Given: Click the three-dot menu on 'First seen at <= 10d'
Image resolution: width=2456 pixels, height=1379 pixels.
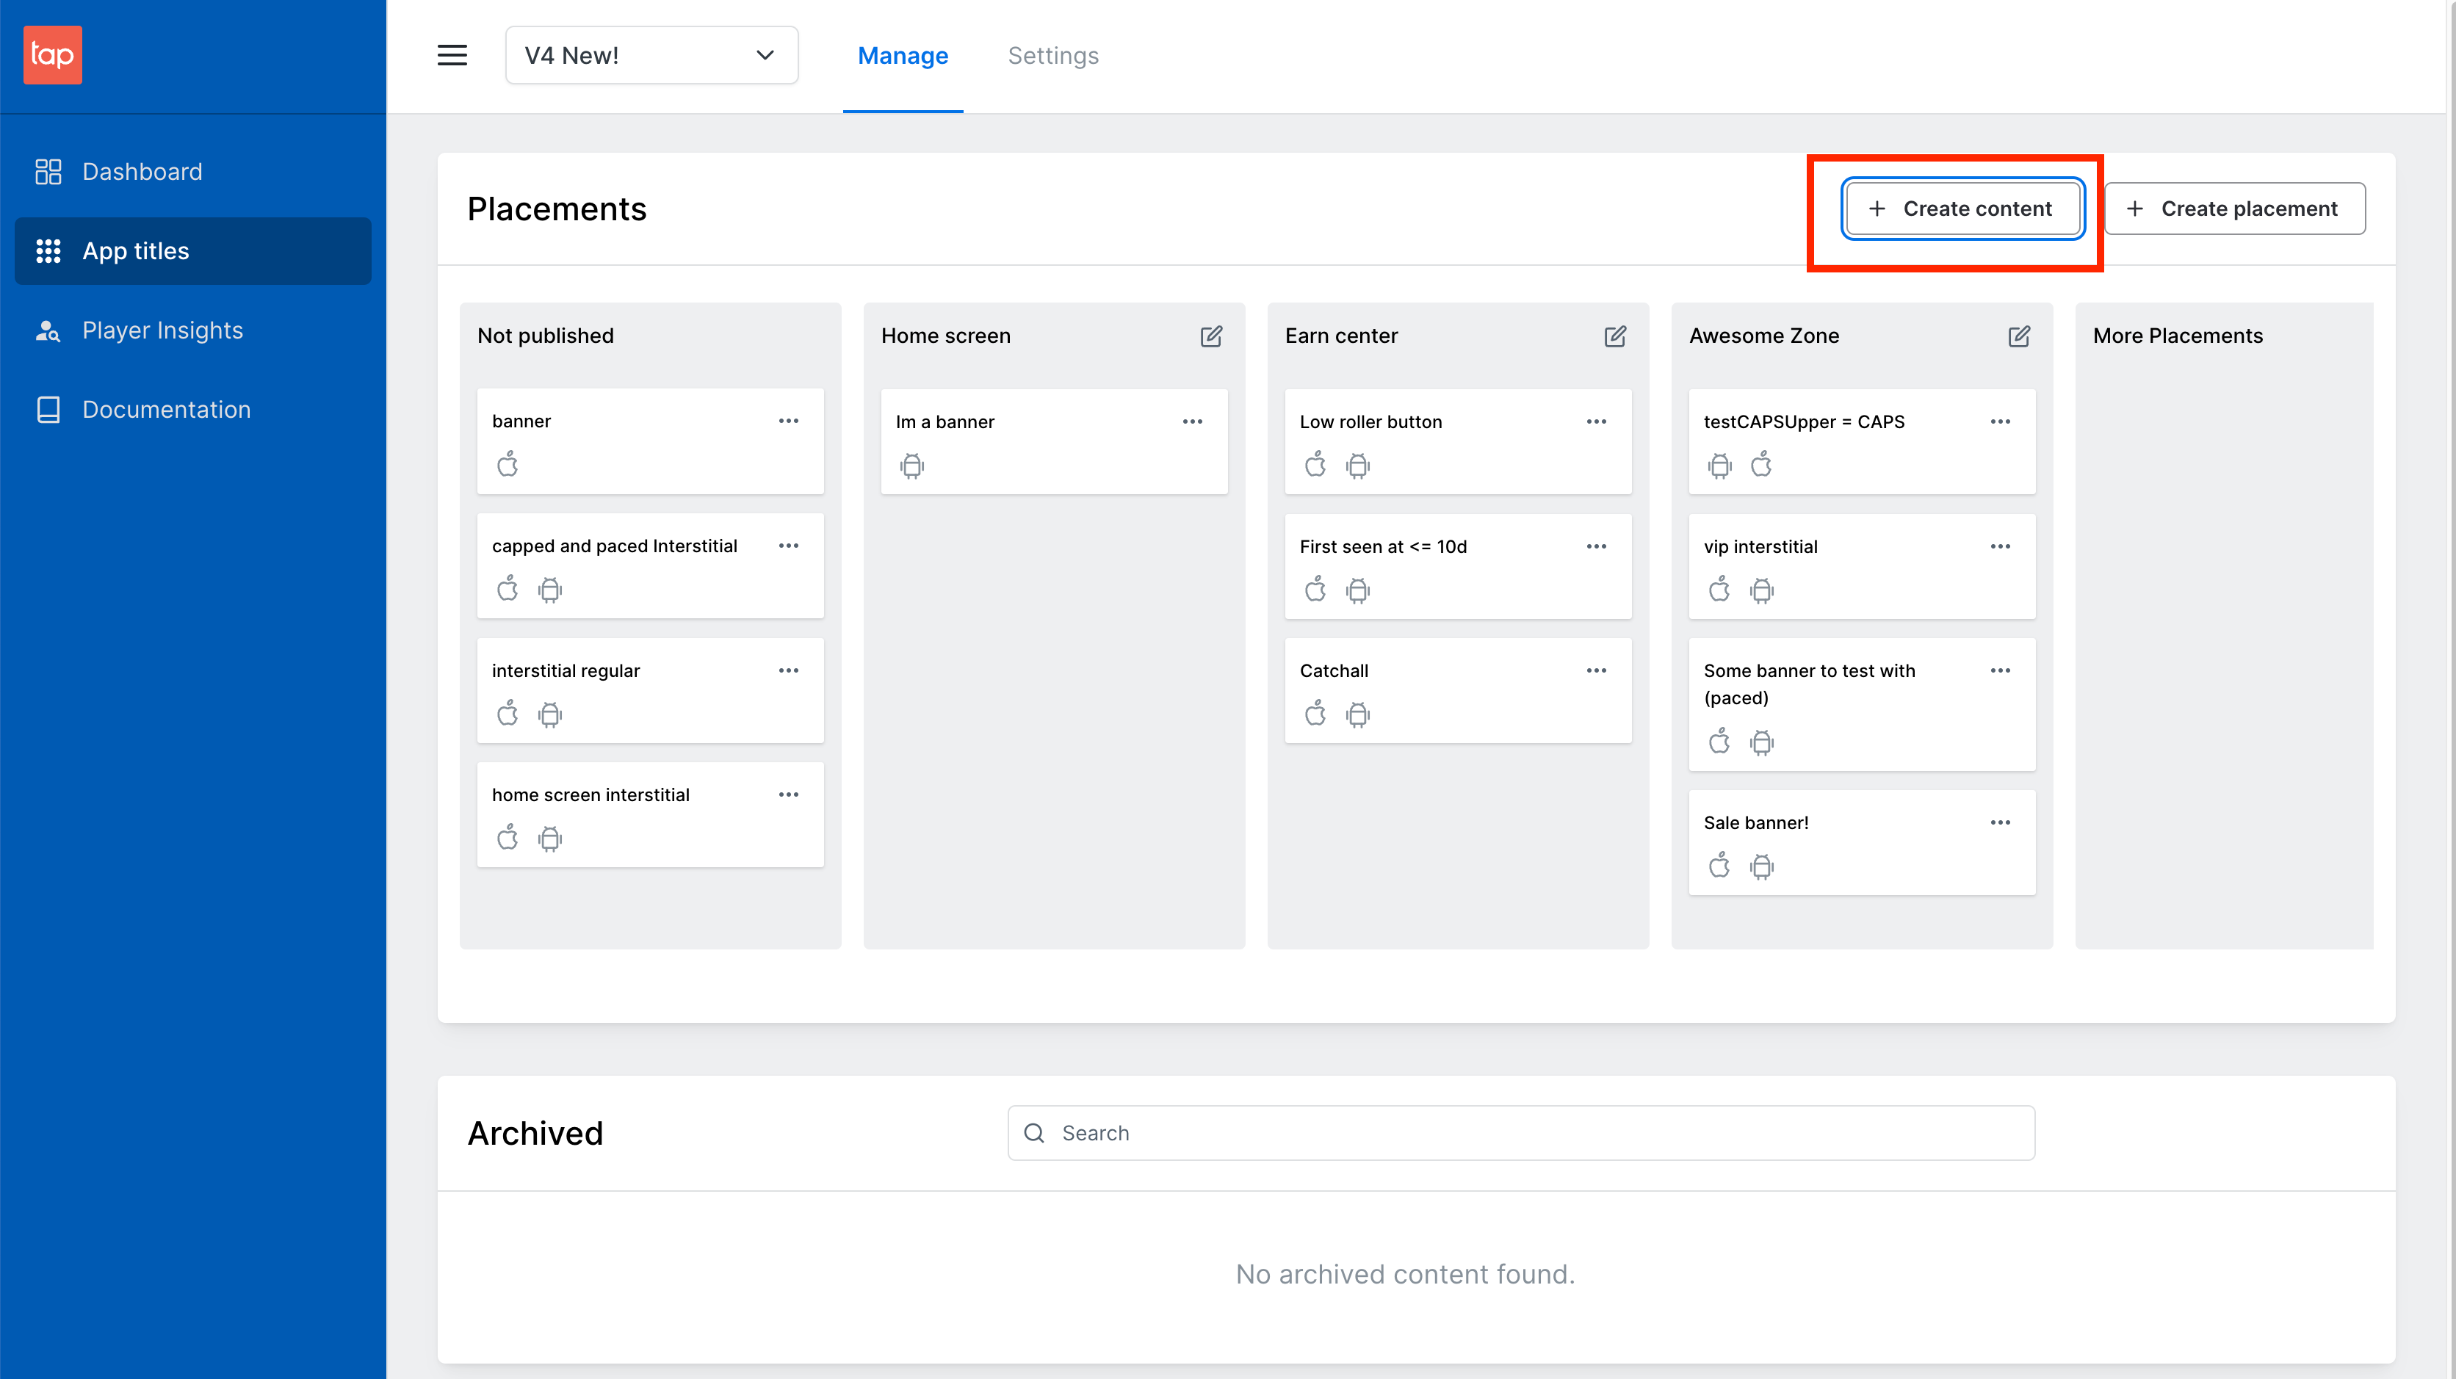Looking at the screenshot, I should 1596,546.
